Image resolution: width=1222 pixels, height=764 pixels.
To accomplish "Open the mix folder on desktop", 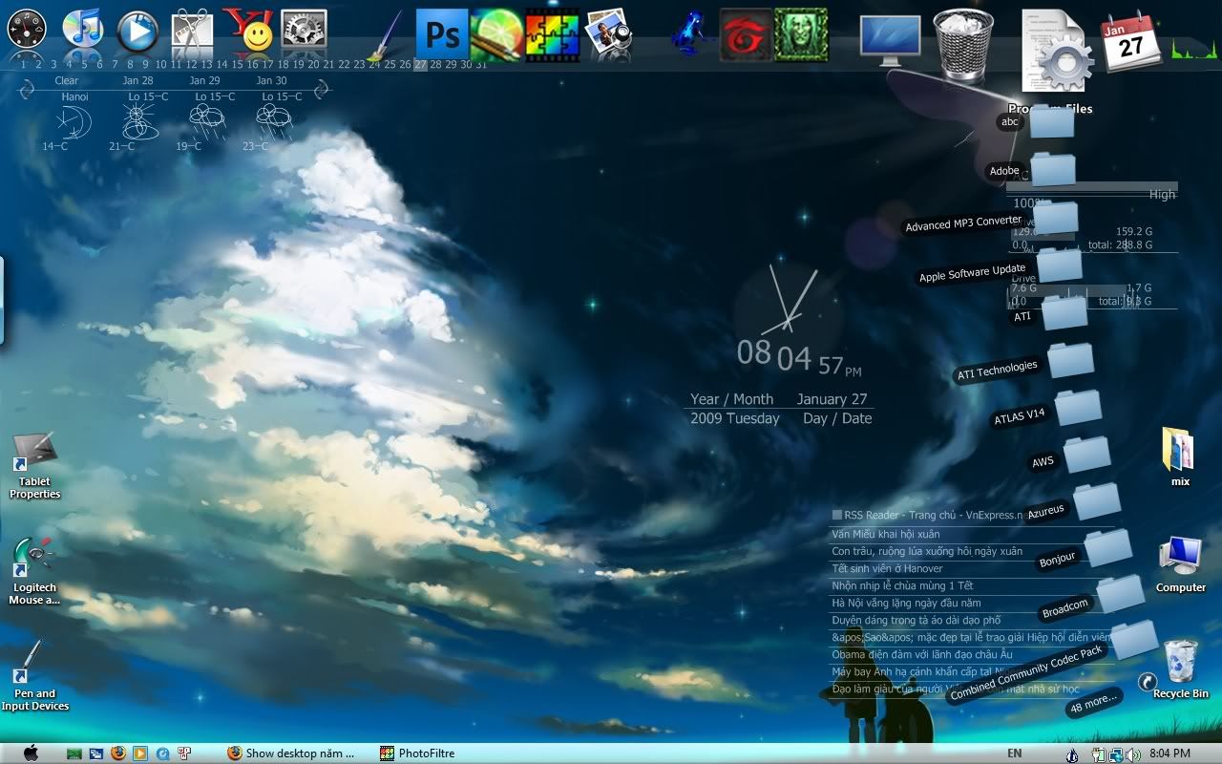I will [x=1180, y=456].
